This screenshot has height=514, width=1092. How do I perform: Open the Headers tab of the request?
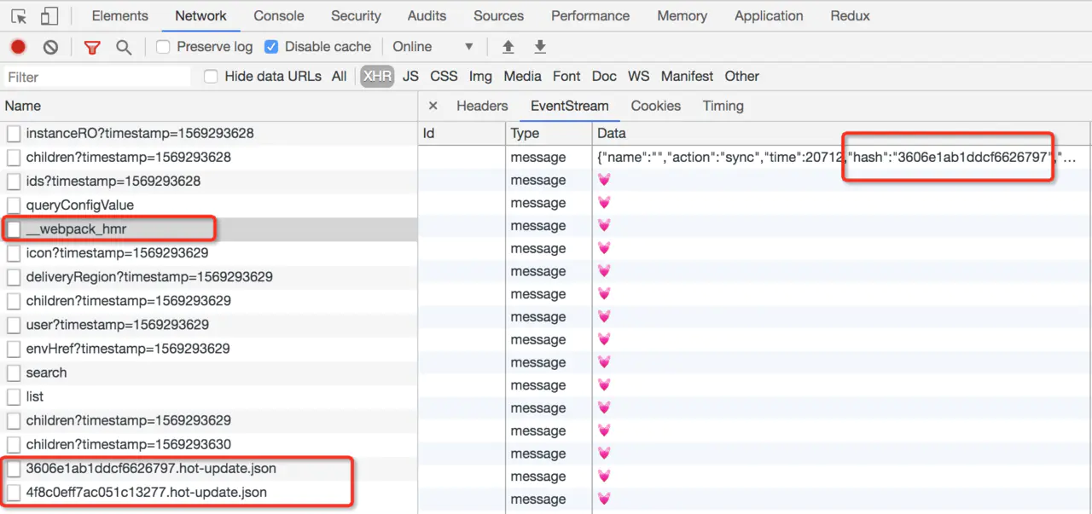(x=482, y=106)
